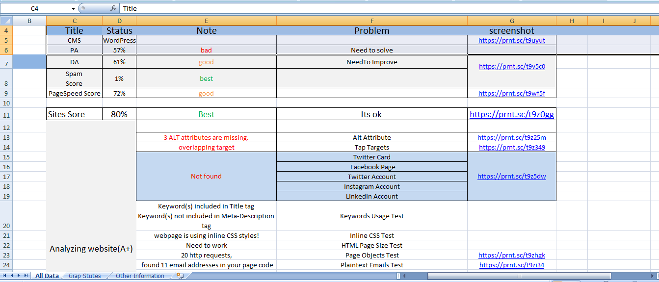Image resolution: width=659 pixels, height=282 pixels.
Task: Select the Sites Sore cell
Action: tap(74, 114)
